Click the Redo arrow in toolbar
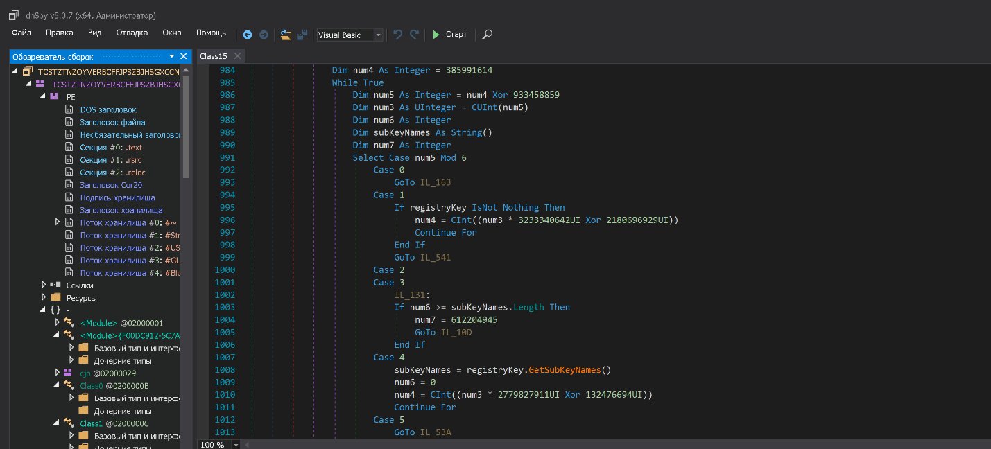 [414, 35]
